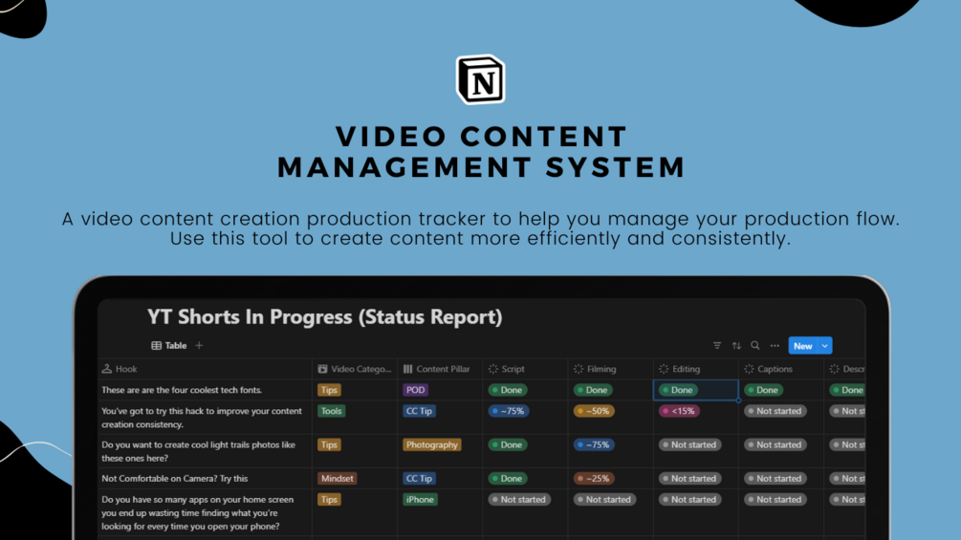961x540 pixels.
Task: Click Editing Not started in light trails row
Action: pyautogui.click(x=688, y=444)
